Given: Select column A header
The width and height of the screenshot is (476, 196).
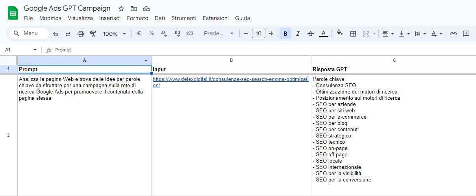Looking at the screenshot, I should pyautogui.click(x=84, y=60).
